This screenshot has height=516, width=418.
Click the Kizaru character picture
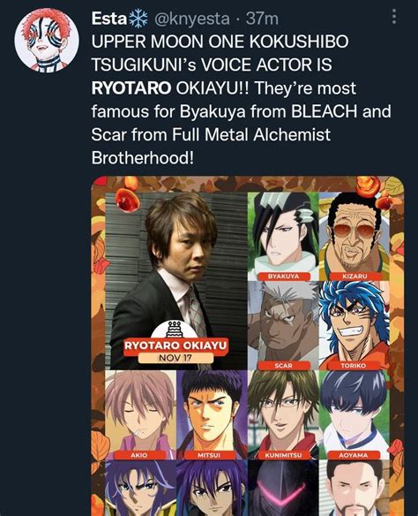pyautogui.click(x=354, y=236)
